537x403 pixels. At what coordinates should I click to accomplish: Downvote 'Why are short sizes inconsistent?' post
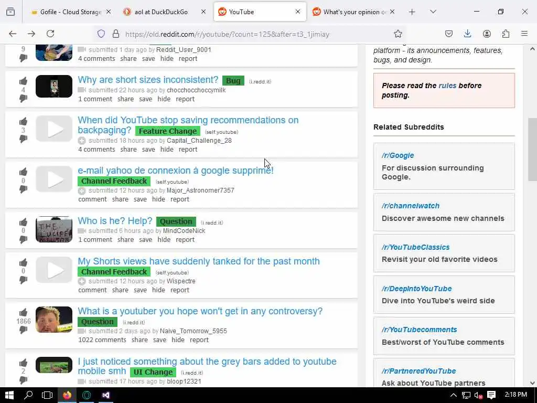[x=23, y=98]
